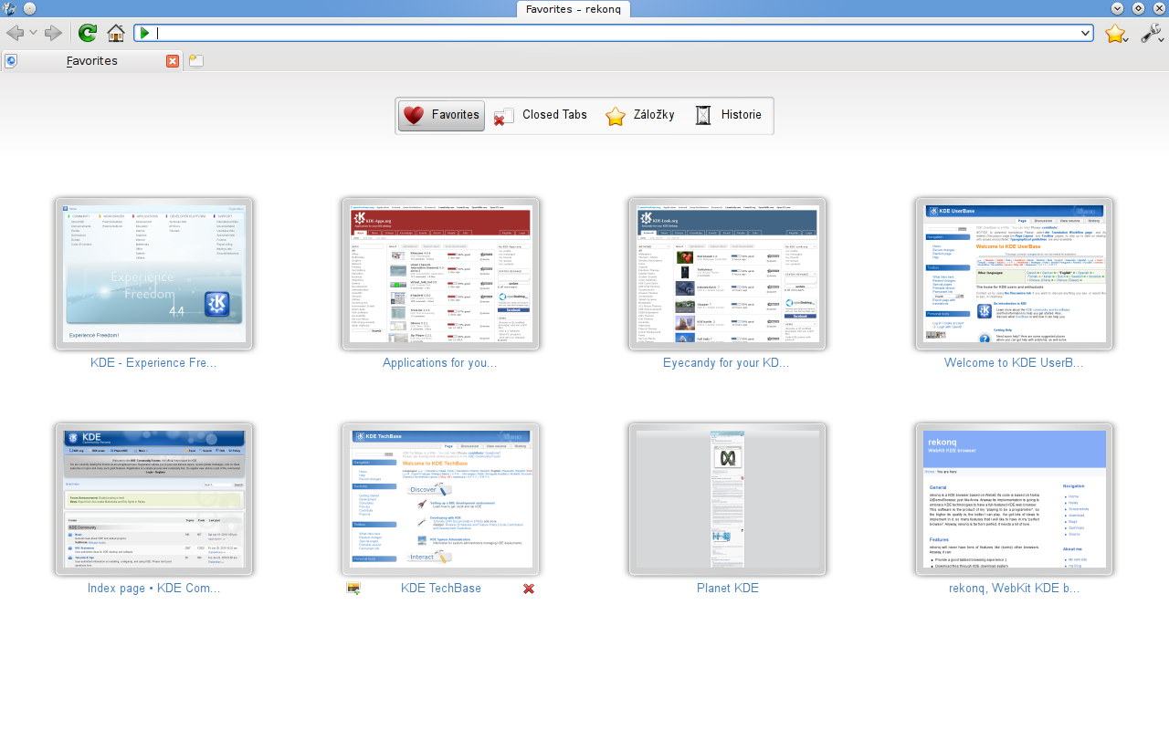
Task: Reload the page with the green refresh icon
Action: click(x=88, y=33)
